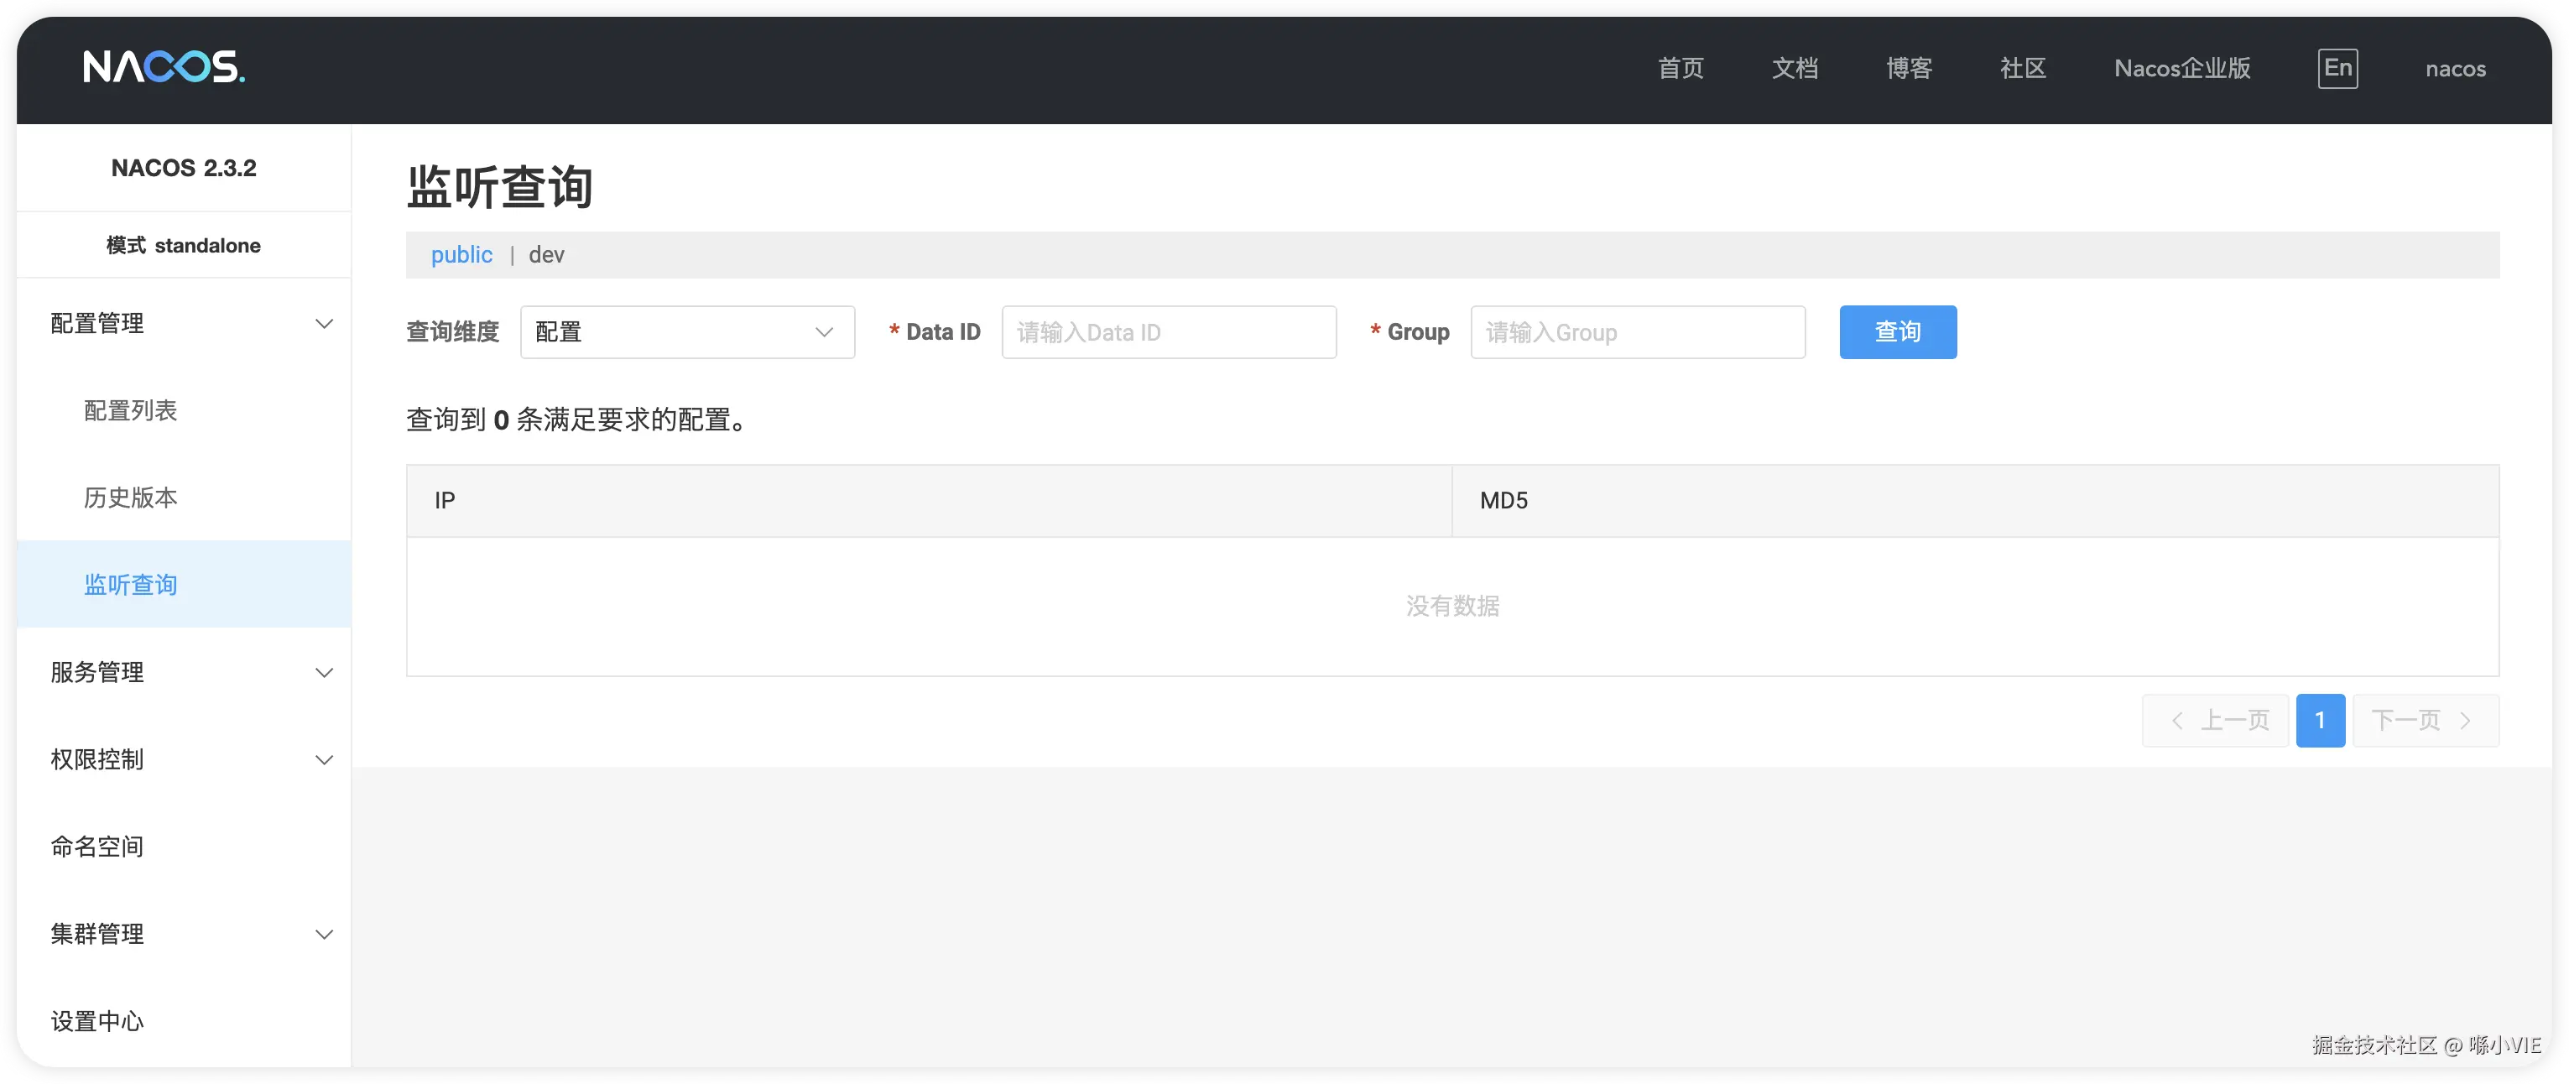Open 设置中心
Screen dimensions: 2569x1084
click(96, 1021)
